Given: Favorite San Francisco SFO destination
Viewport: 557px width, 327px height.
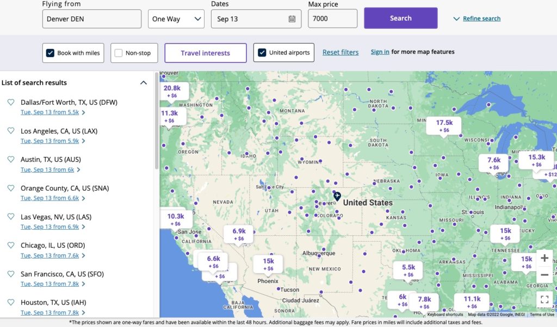Looking at the screenshot, I should click(11, 274).
